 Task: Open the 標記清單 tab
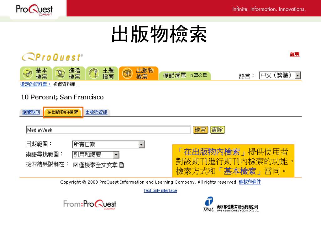pos(185,76)
